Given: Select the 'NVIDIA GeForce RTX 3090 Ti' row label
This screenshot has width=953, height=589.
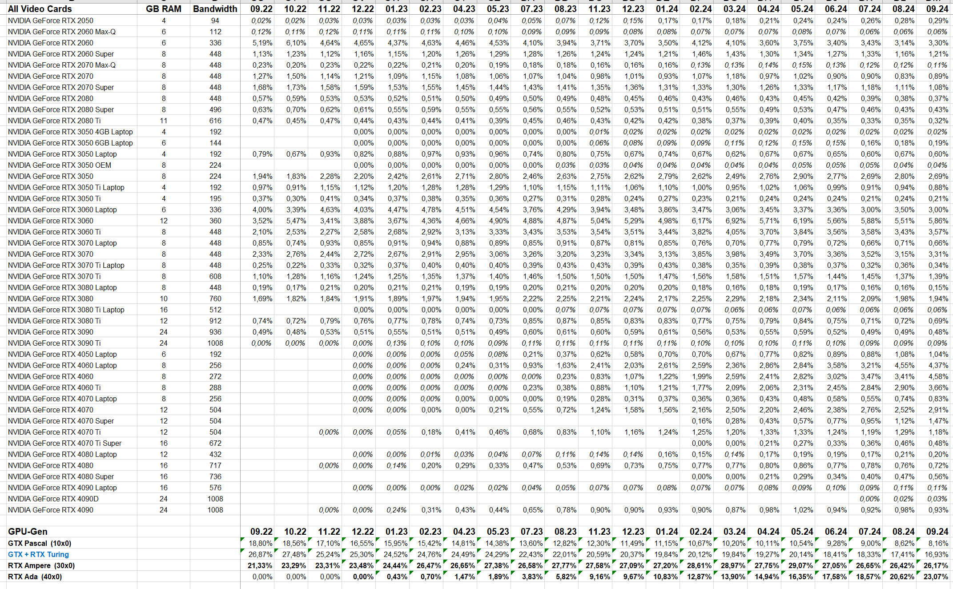Looking at the screenshot, I should pyautogui.click(x=54, y=343).
